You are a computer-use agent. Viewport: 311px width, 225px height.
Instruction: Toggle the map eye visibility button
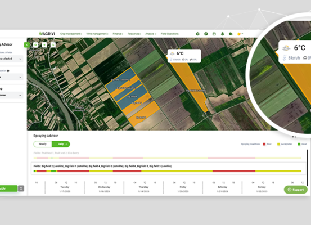[35, 45]
